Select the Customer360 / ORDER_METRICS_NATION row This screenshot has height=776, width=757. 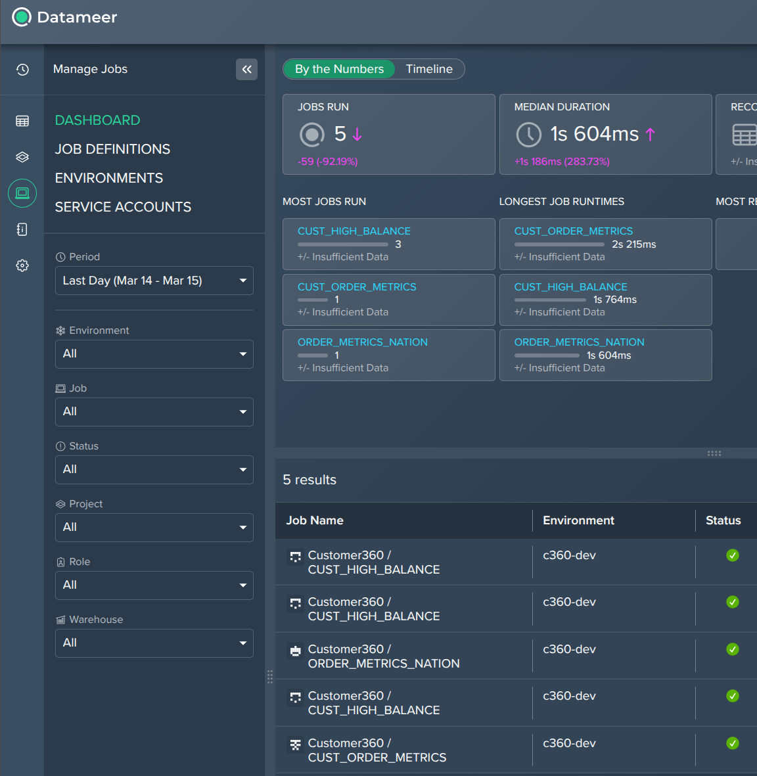384,656
